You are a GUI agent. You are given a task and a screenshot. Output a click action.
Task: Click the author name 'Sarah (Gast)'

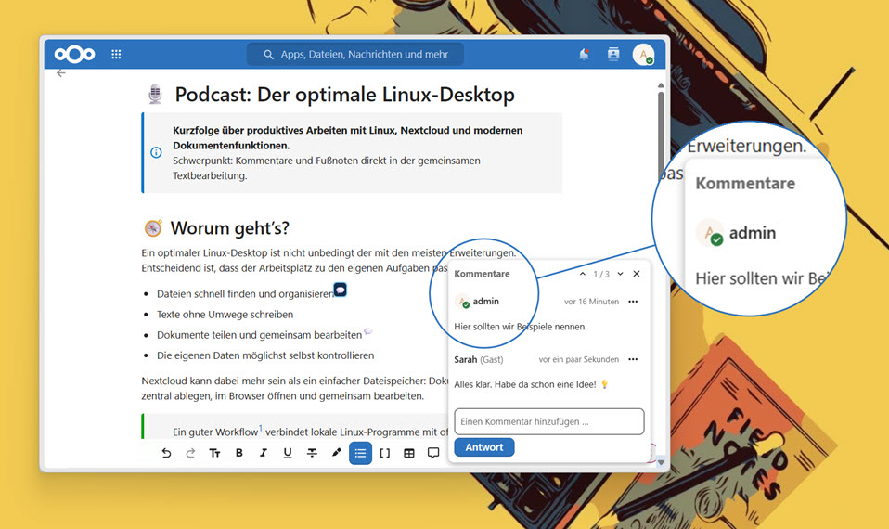pos(479,359)
